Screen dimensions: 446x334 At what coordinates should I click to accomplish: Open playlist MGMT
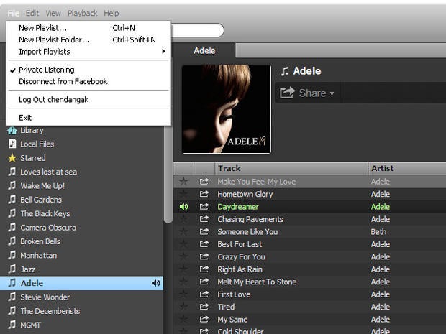[x=30, y=325]
